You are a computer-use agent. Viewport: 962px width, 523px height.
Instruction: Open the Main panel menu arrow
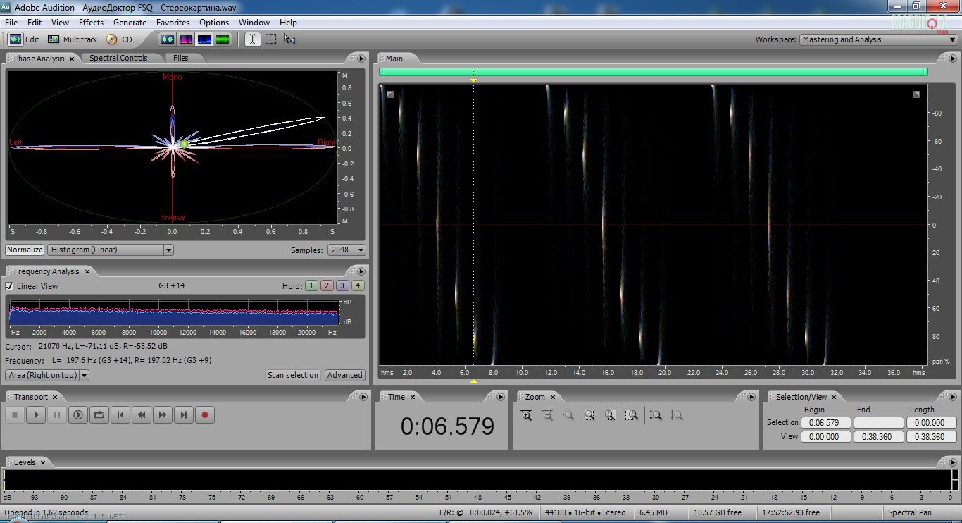coord(952,59)
